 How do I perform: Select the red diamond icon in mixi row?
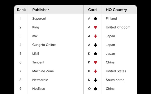tap(95, 36)
